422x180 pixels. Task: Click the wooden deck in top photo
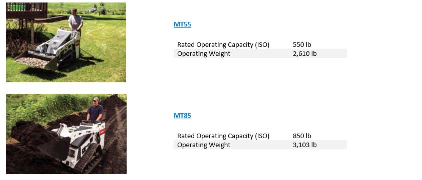[x=27, y=11]
